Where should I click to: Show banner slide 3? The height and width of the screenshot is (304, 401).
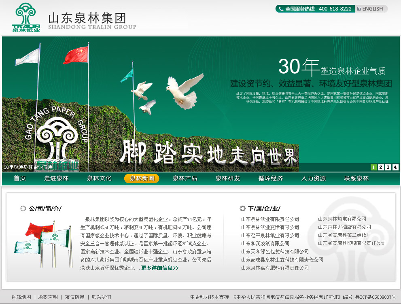pos(388,167)
